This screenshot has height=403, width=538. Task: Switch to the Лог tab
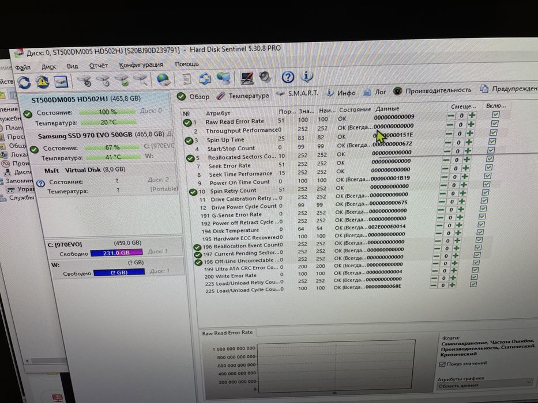pyautogui.click(x=375, y=92)
